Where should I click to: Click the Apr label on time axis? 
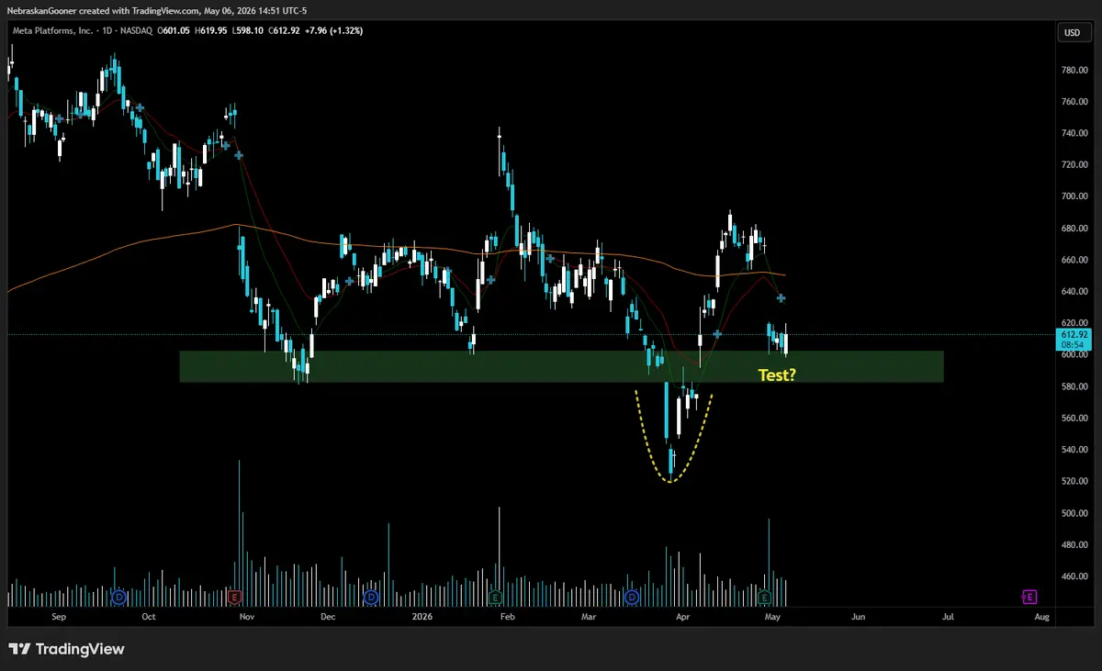[x=681, y=618]
